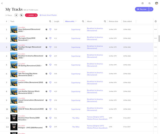Search within the Album artist column

click(83, 21)
